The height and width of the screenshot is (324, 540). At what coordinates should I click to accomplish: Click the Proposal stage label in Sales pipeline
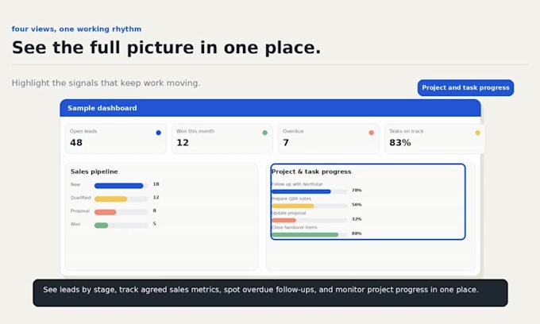[x=80, y=210]
